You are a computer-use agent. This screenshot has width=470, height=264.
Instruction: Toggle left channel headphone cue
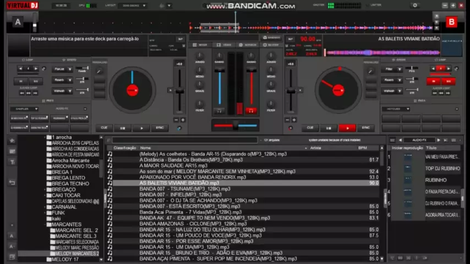[219, 111]
